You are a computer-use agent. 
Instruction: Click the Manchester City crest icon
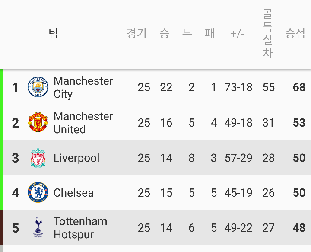pos(38,87)
